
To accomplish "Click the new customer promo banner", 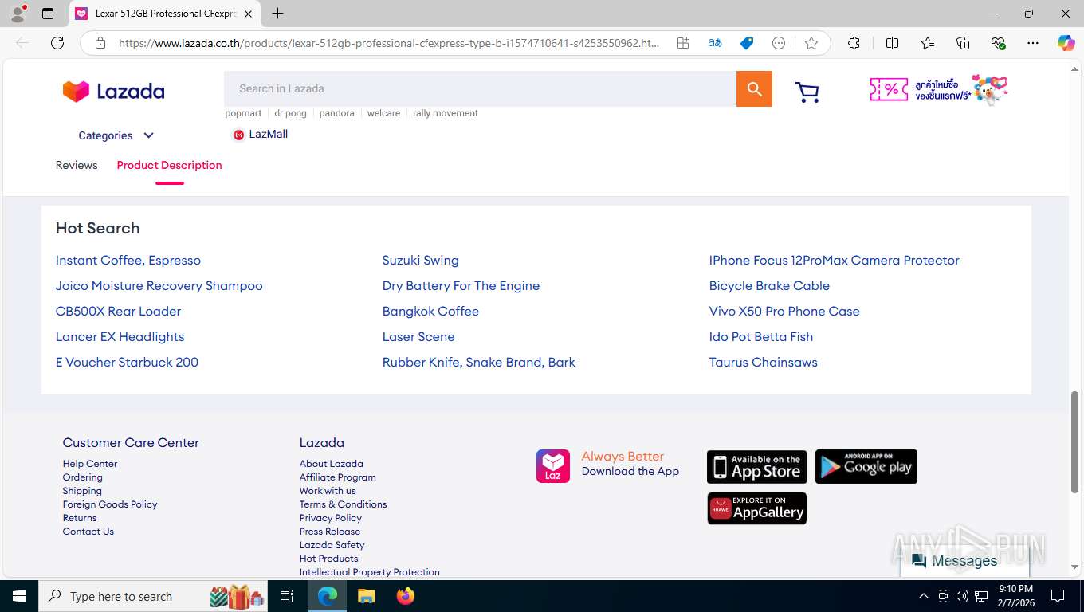I will 939,90.
